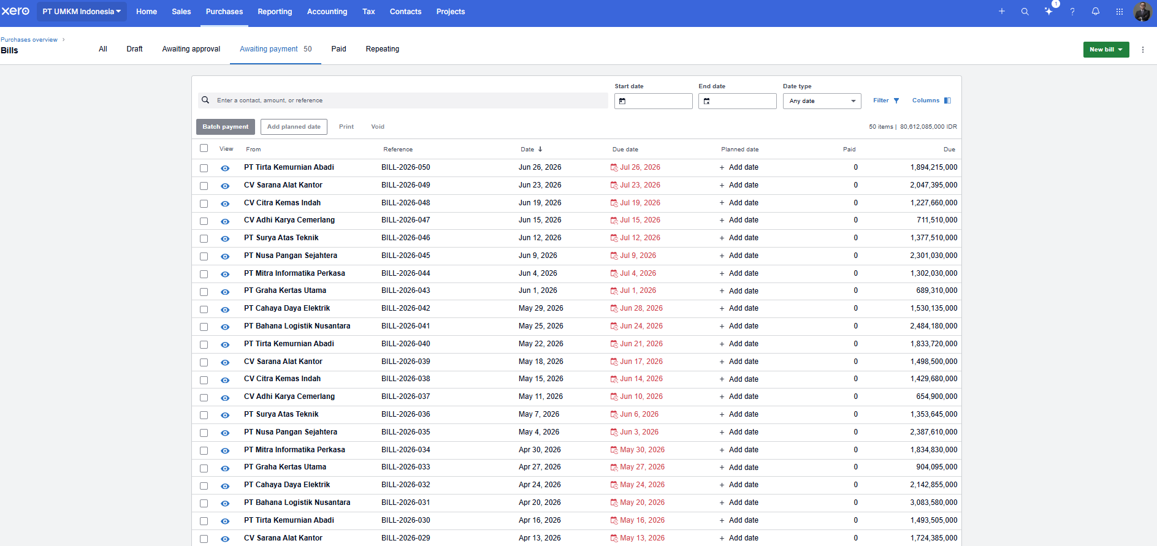Open user profile avatar
This screenshot has width=1157, height=546.
(x=1142, y=11)
